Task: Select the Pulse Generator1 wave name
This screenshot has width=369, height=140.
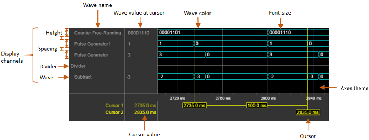Action: pyautogui.click(x=92, y=44)
